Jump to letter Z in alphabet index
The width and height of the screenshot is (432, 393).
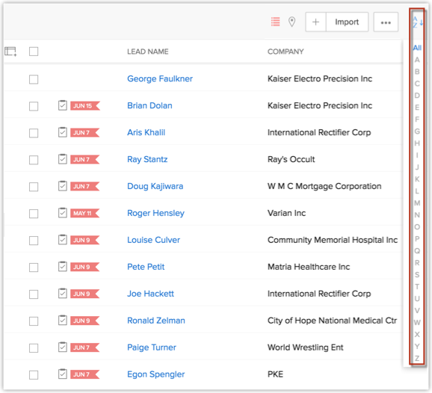click(x=417, y=359)
